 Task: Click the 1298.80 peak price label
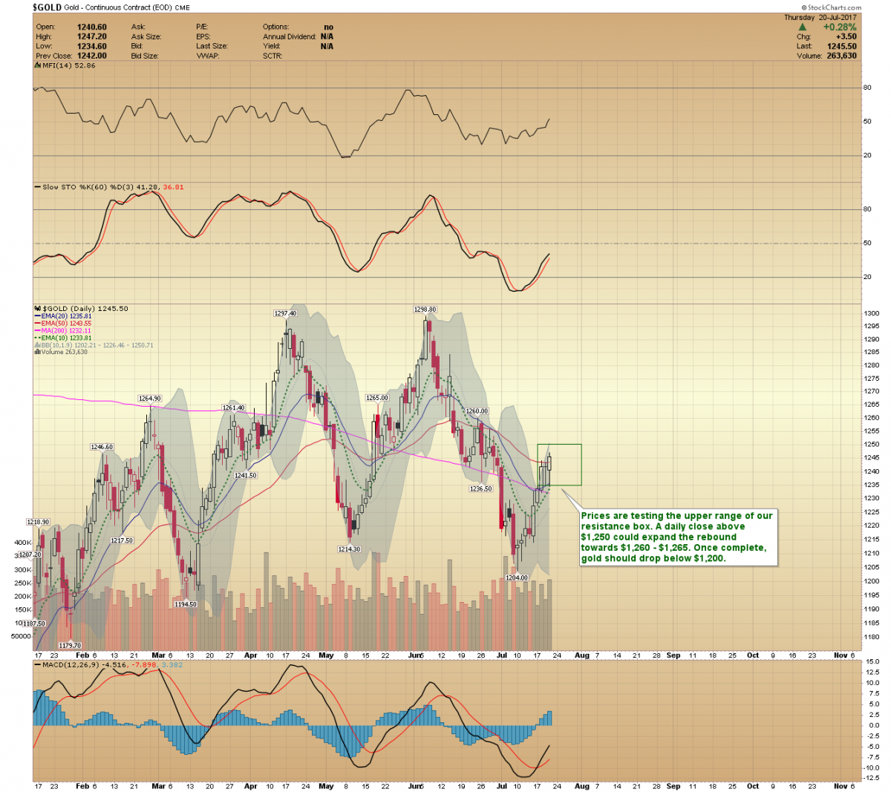(425, 310)
